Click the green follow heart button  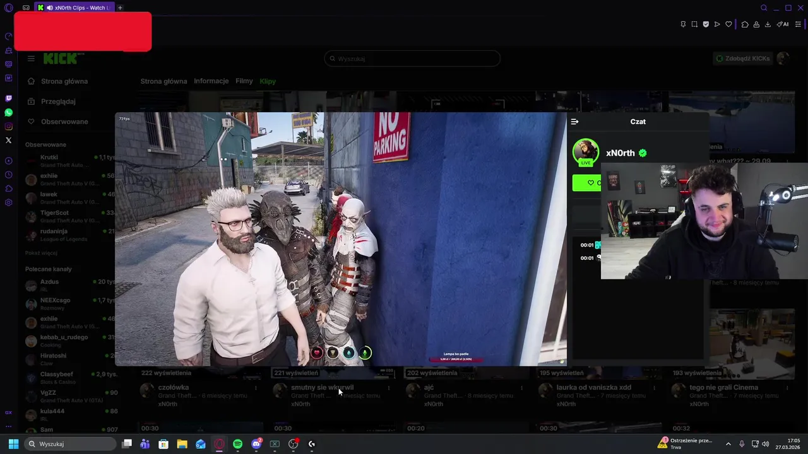[x=587, y=183]
